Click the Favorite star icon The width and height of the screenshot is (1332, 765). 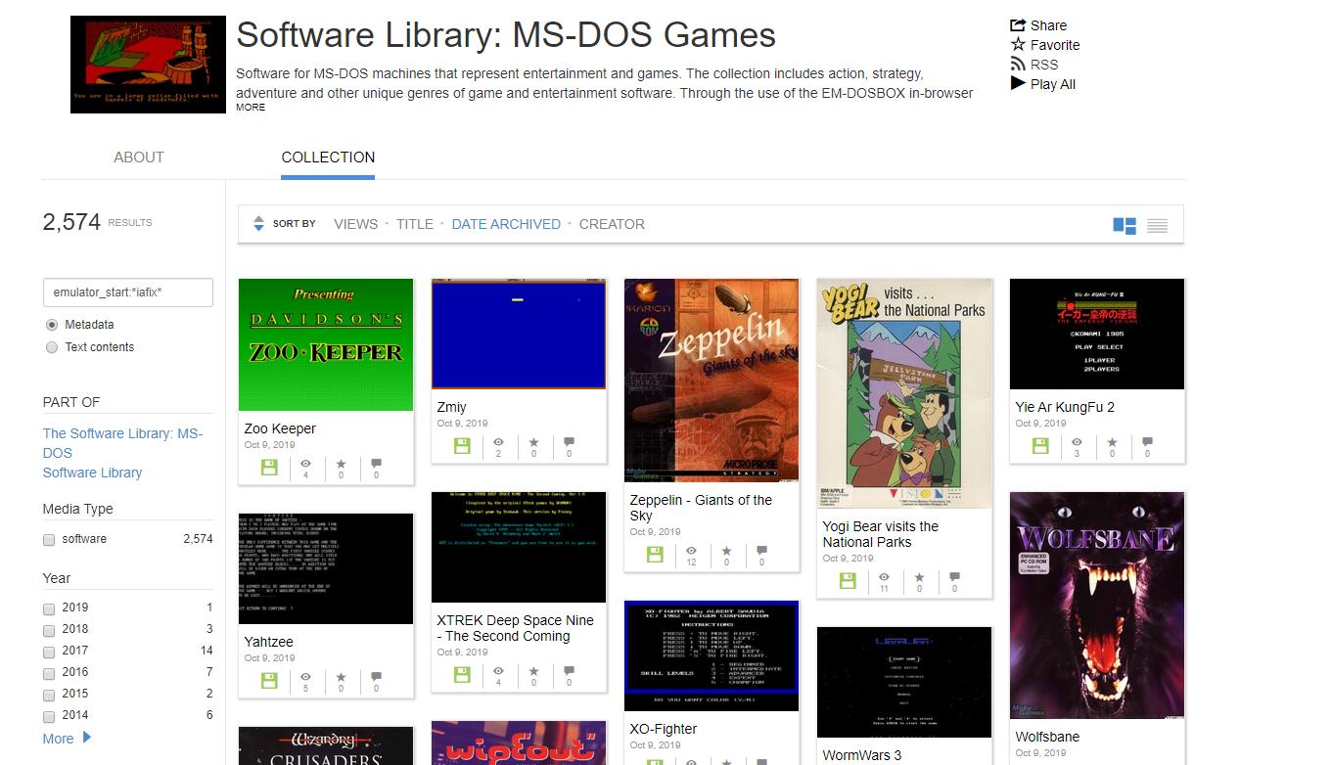pos(1018,45)
